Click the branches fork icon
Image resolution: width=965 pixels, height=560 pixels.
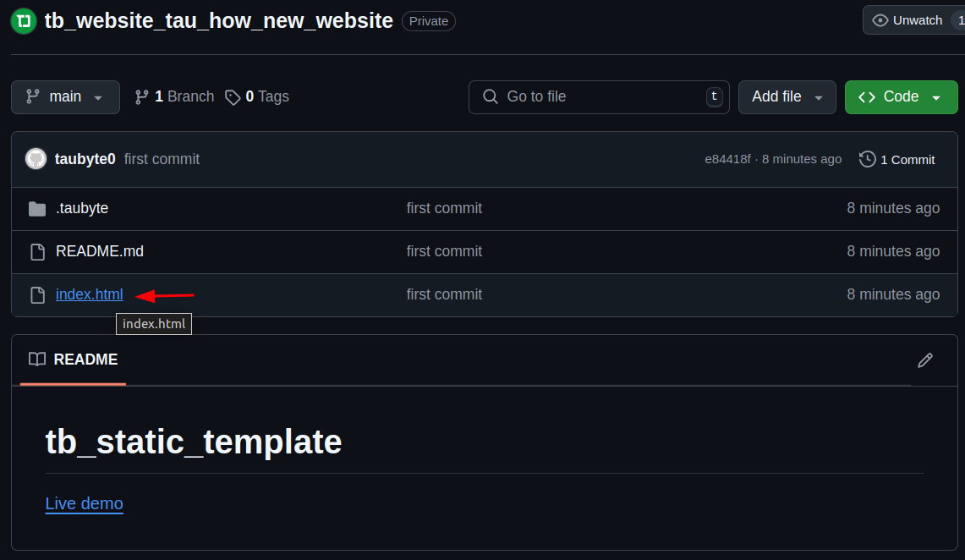click(142, 97)
